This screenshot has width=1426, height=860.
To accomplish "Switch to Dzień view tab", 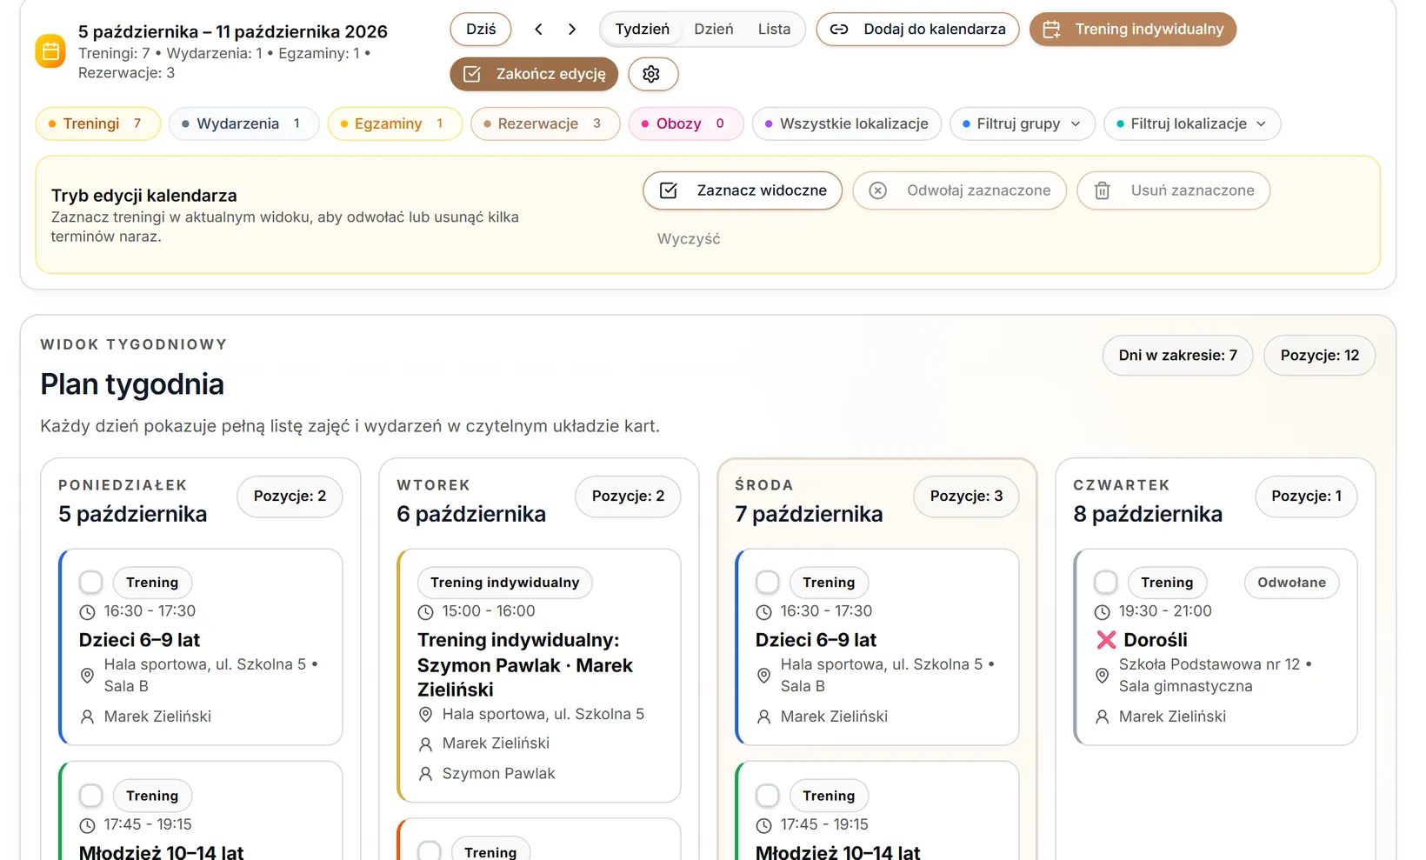I will click(714, 29).
